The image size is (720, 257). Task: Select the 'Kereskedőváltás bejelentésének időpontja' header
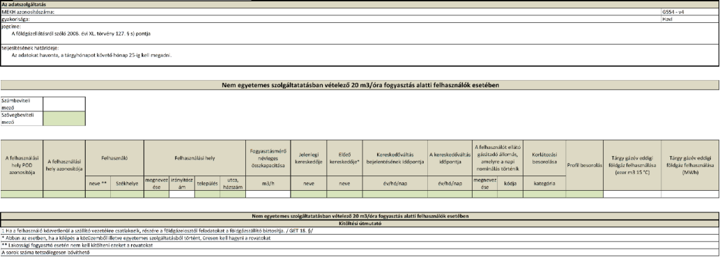395,158
